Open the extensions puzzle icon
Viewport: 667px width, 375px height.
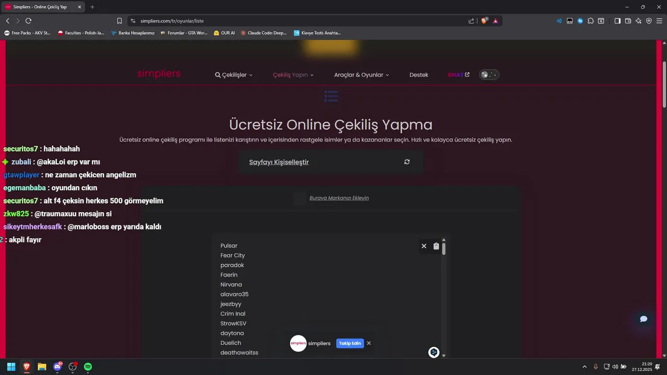coord(590,21)
